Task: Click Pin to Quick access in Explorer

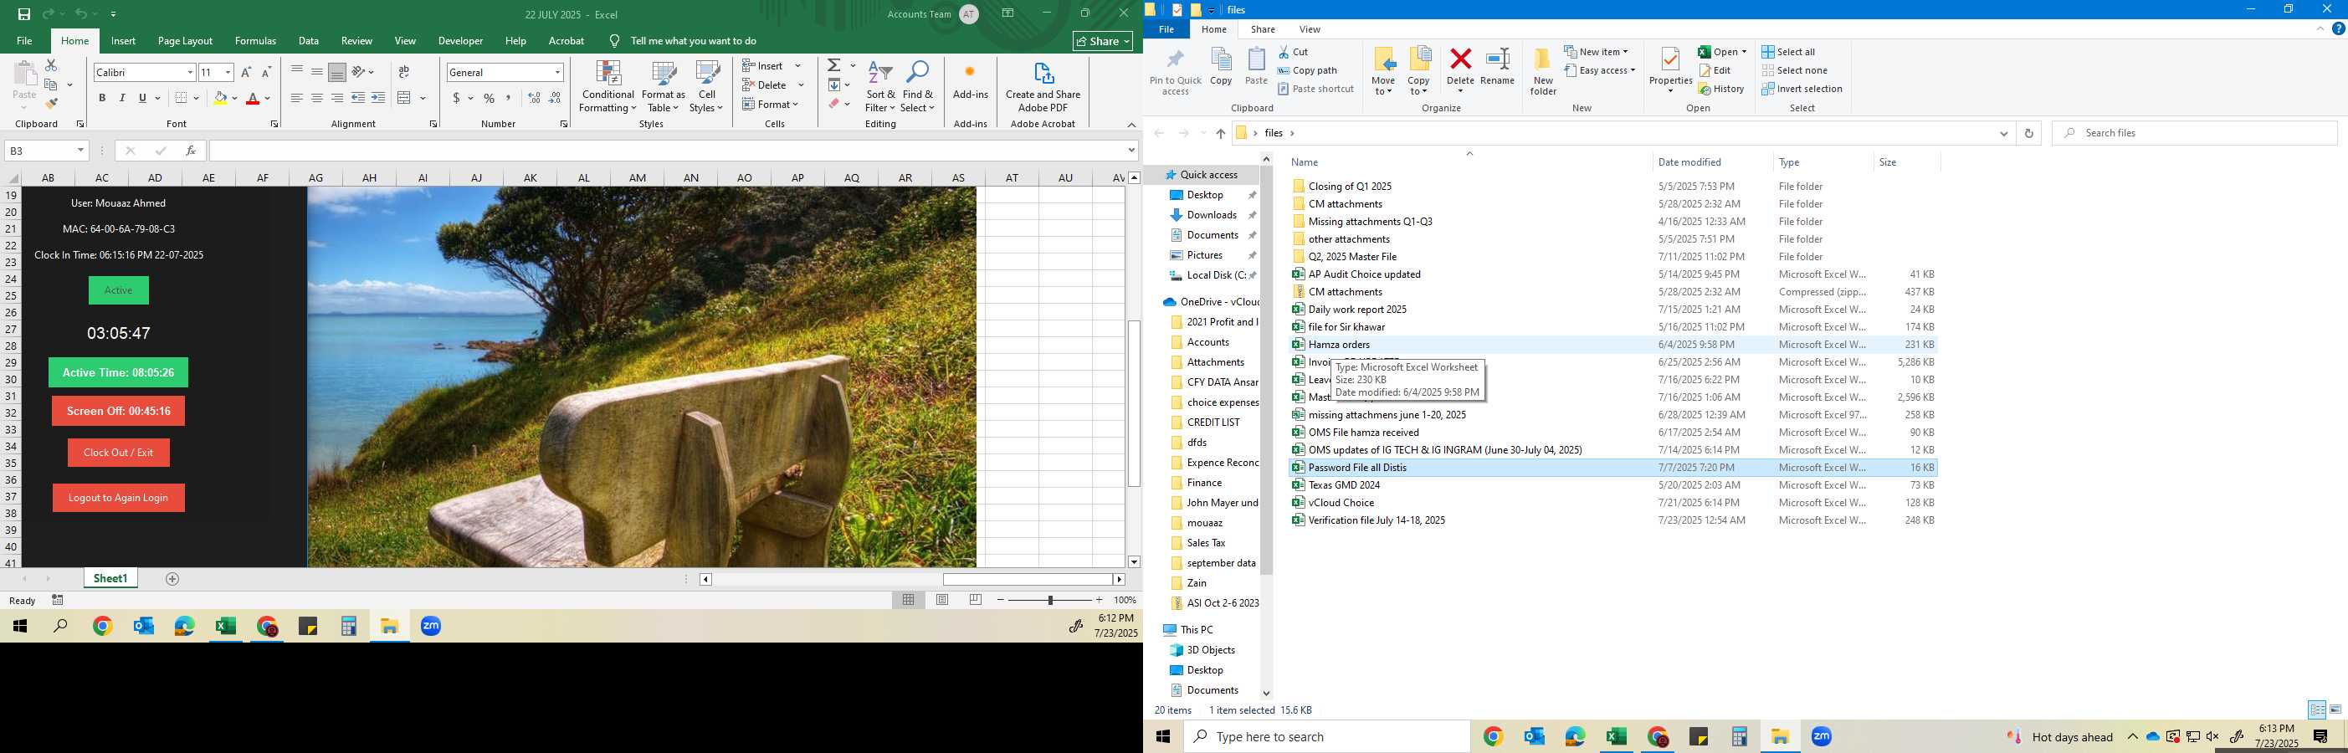Action: (x=1176, y=71)
